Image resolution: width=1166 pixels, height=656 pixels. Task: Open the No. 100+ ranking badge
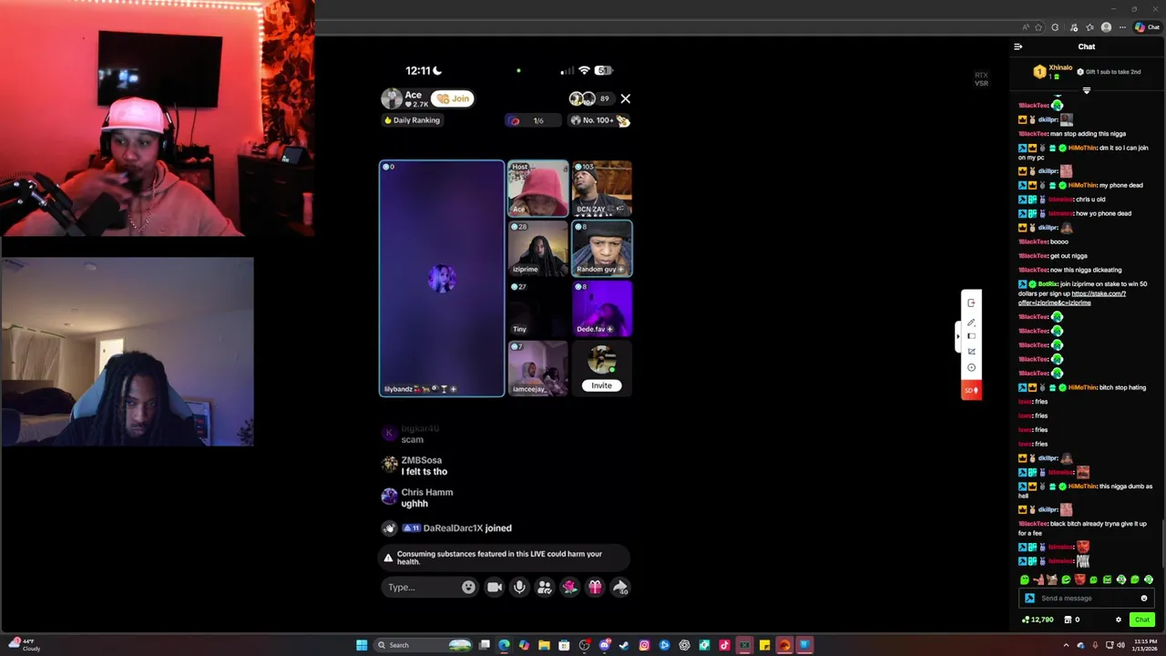pyautogui.click(x=598, y=120)
